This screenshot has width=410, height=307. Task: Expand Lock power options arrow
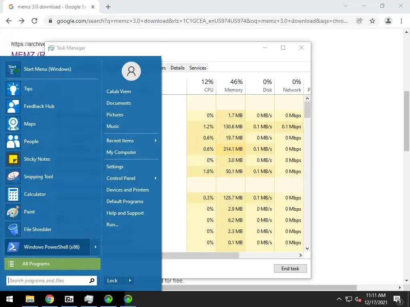130,281
